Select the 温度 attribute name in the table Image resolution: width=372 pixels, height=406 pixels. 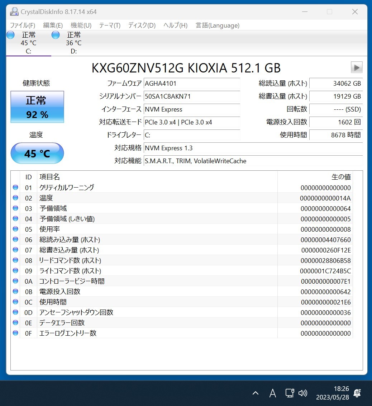click(x=46, y=198)
